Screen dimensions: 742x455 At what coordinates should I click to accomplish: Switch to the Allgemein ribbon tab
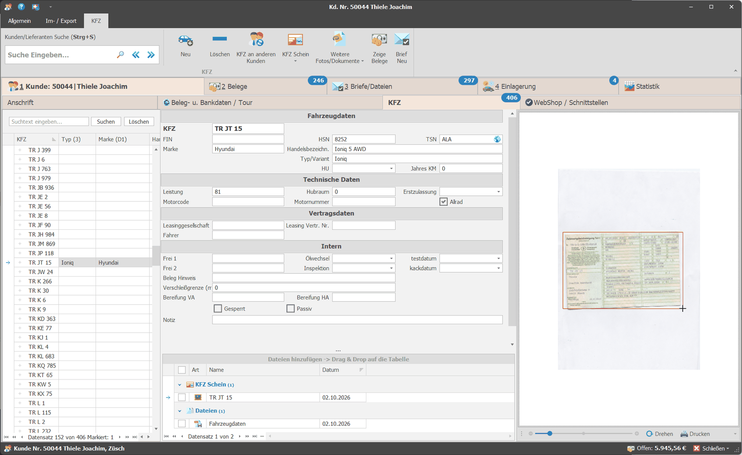pos(19,21)
